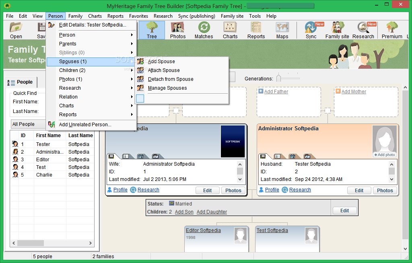The height and width of the screenshot is (263, 412).
Task: Click the Matches toolbar icon
Action: tap(204, 31)
